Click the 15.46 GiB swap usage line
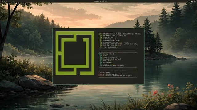The width and height of the screenshot is (197, 110). (111, 47)
